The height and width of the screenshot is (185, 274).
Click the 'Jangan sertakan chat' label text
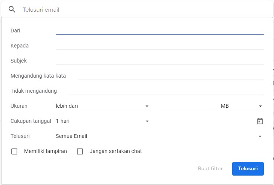point(115,151)
